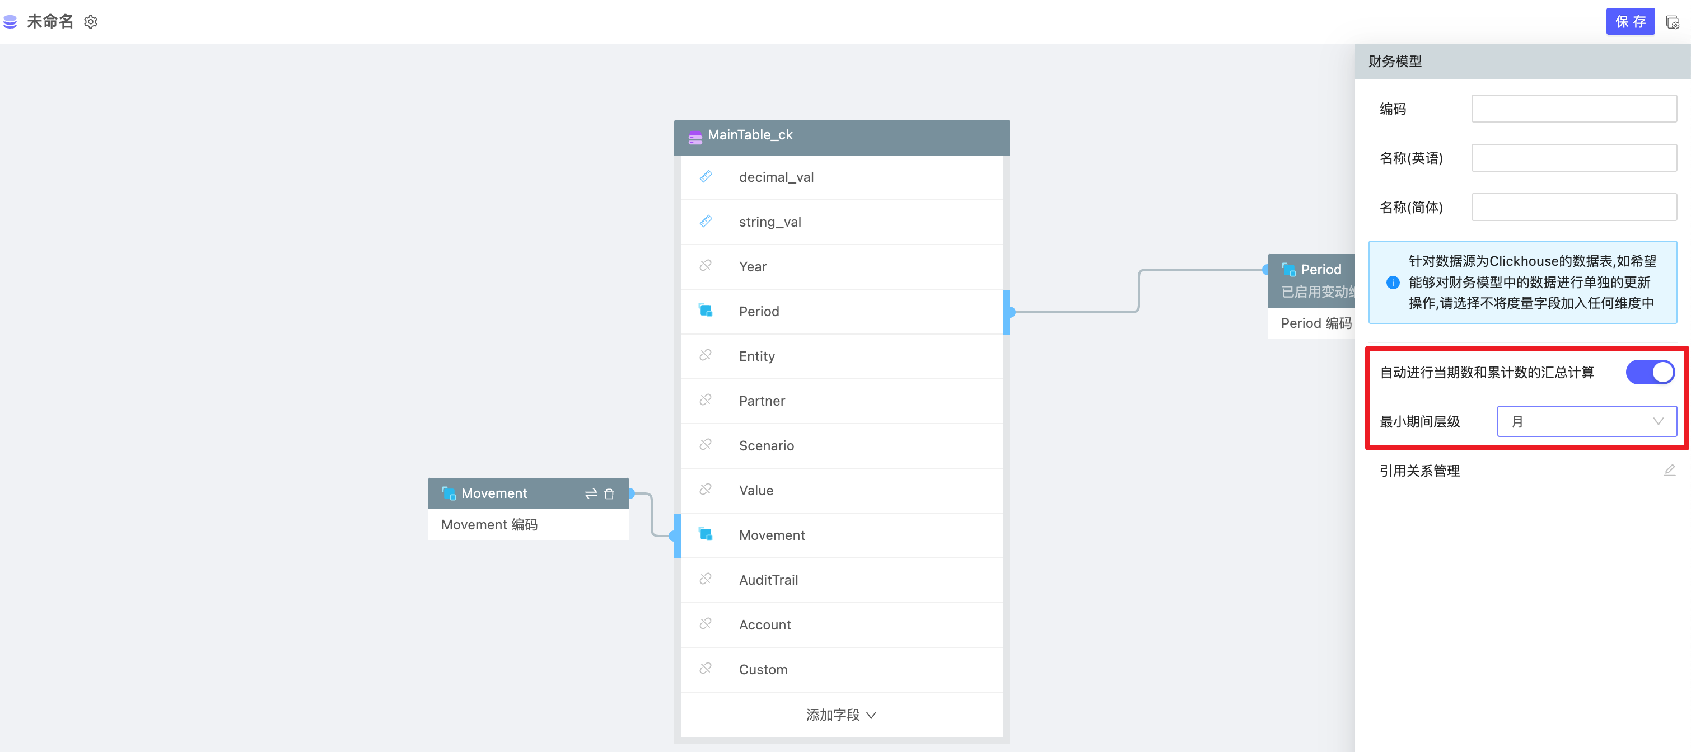Click the 保存 button
The image size is (1691, 752).
pyautogui.click(x=1630, y=22)
